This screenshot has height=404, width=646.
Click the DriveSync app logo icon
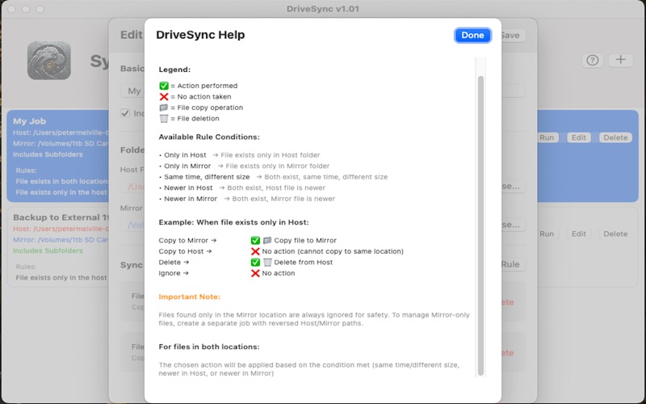tap(49, 60)
